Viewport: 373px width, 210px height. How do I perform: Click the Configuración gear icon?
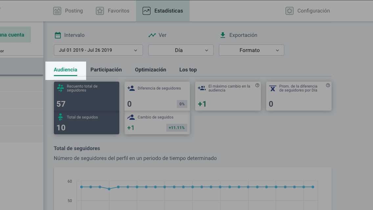pos(289,11)
